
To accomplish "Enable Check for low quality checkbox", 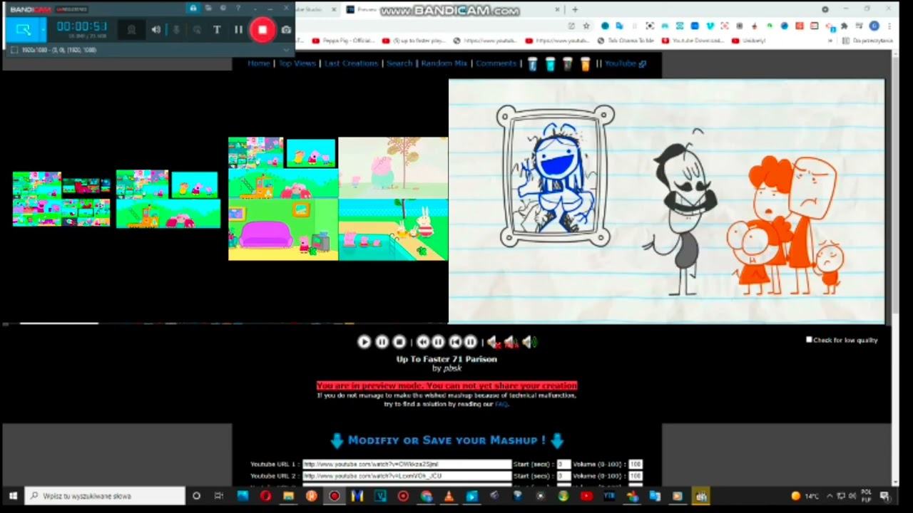I will point(809,340).
